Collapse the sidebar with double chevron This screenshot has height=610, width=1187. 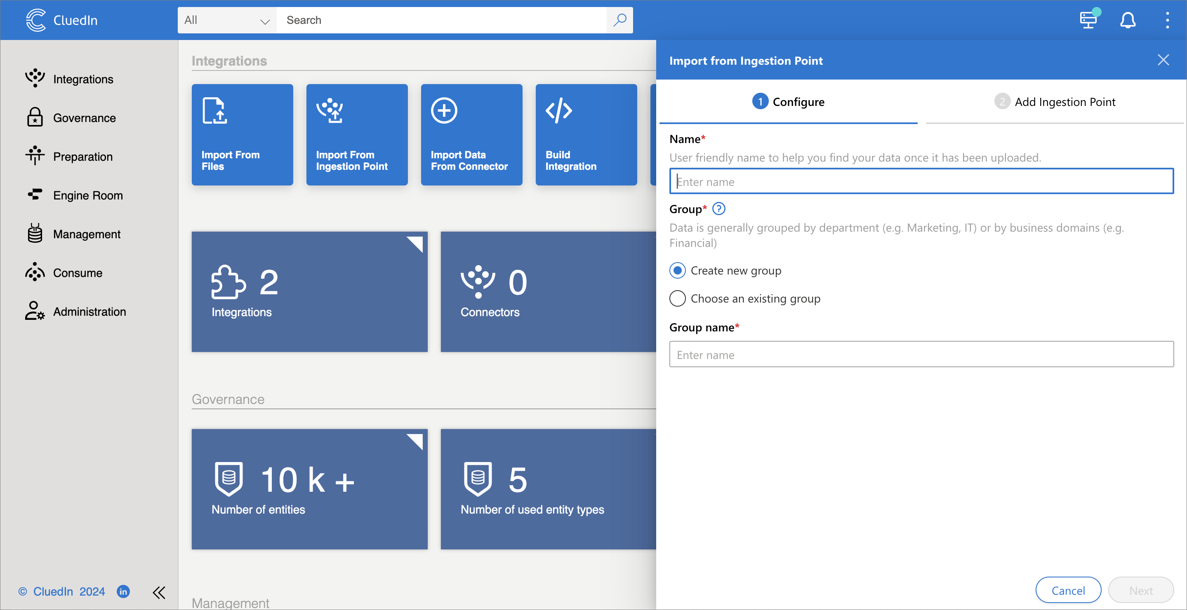point(159,592)
